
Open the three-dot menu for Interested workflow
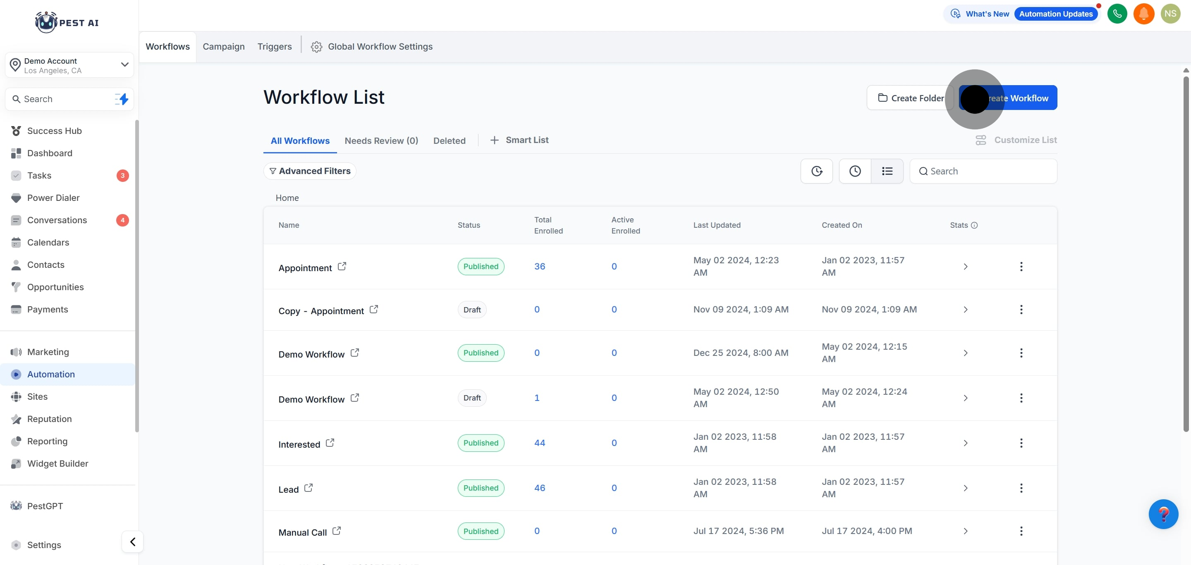1021,443
